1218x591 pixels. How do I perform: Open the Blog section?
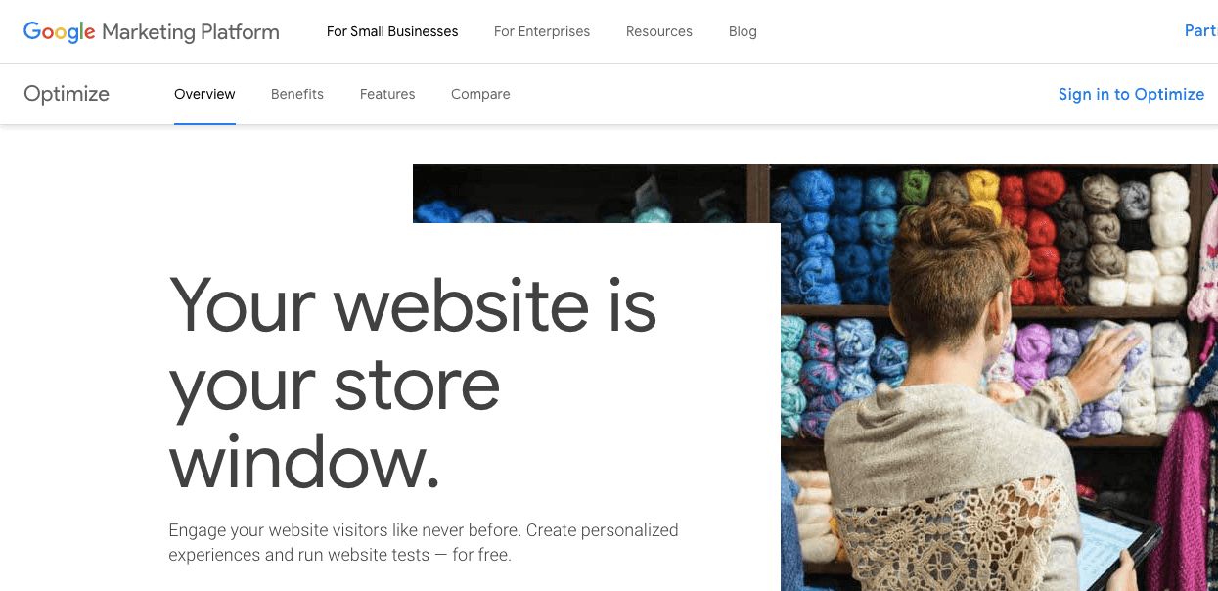(x=743, y=31)
